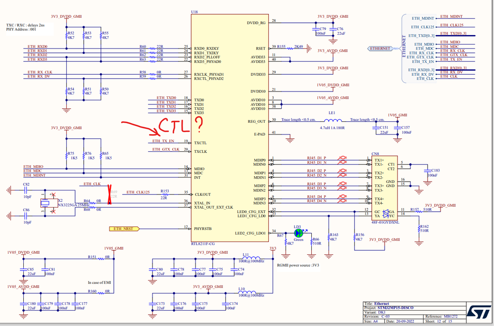This screenshot has height=326, width=494.
Task: Select resistor label R54
Action: tap(71, 89)
